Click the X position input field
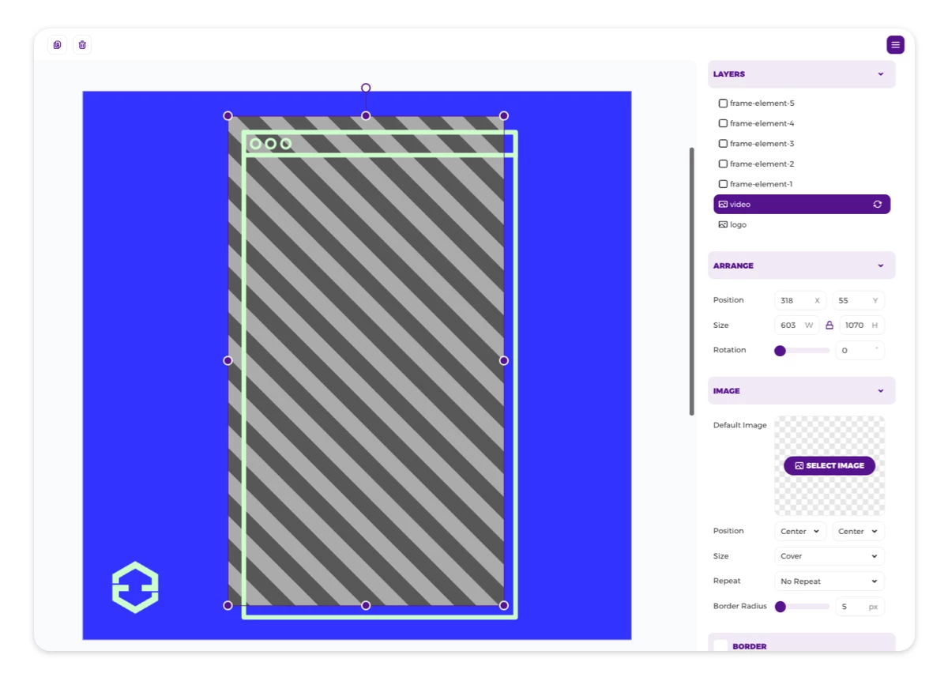This screenshot has height=681, width=948. (800, 300)
